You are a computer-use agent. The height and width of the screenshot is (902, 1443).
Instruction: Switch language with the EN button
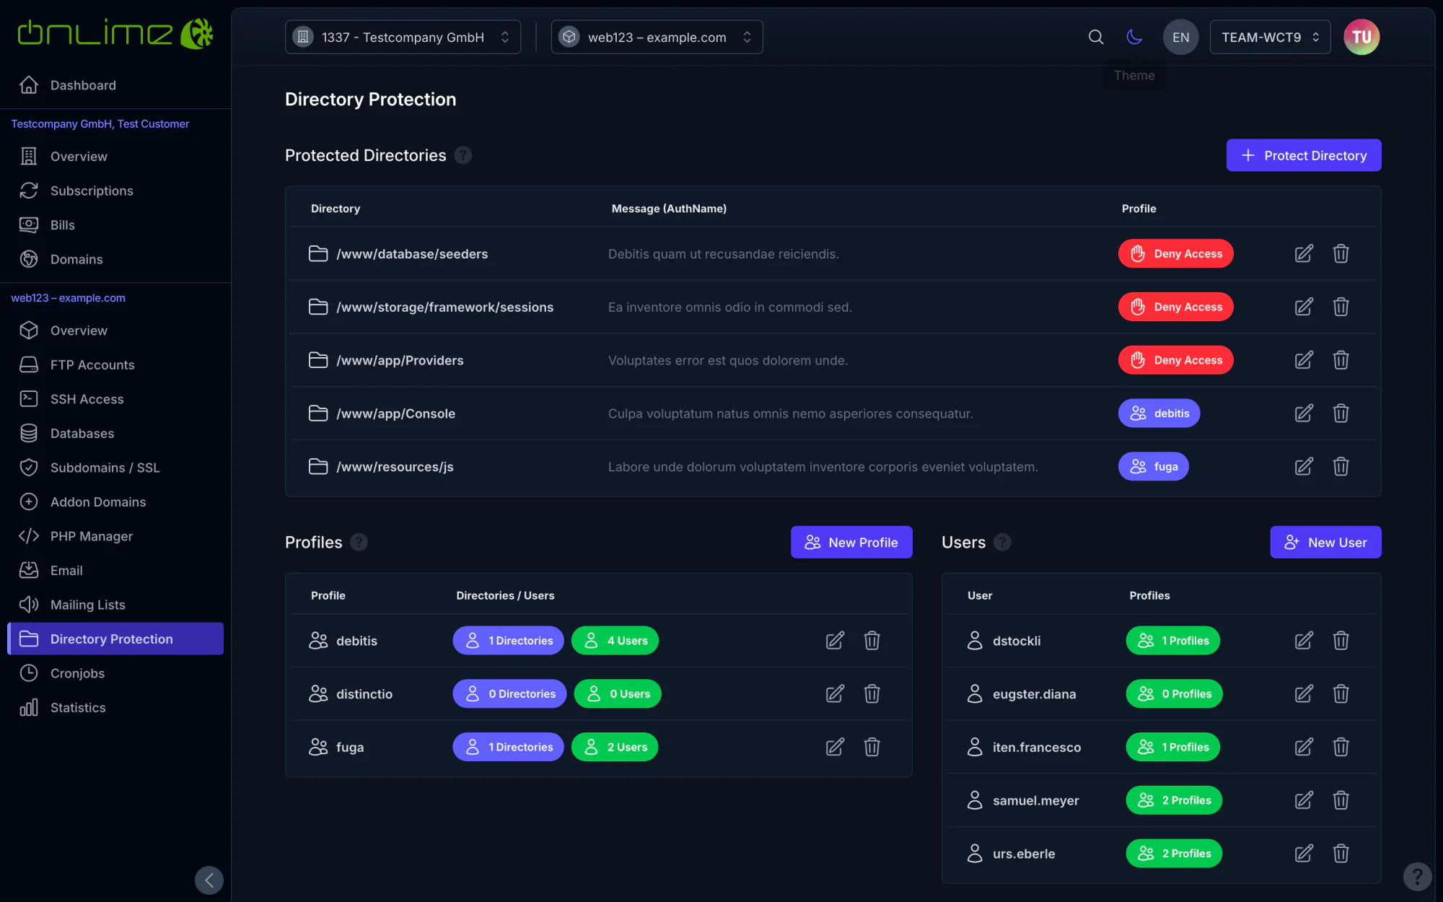click(x=1180, y=37)
